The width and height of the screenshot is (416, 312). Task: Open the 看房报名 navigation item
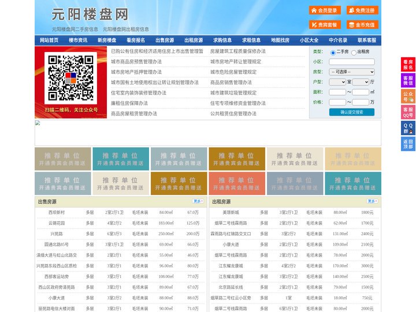tap(136, 40)
